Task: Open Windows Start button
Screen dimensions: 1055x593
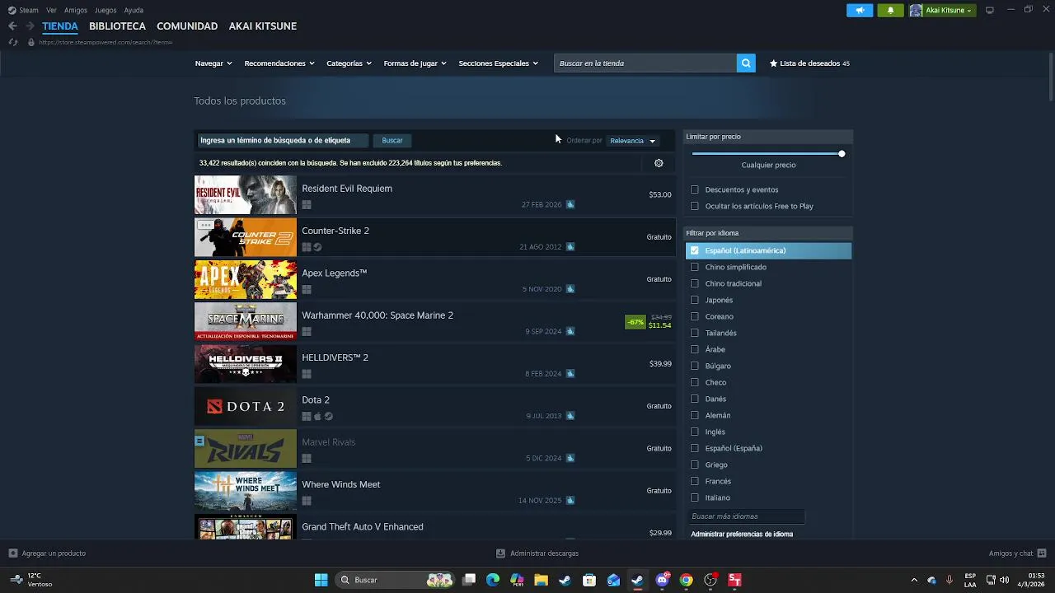Action: [321, 580]
